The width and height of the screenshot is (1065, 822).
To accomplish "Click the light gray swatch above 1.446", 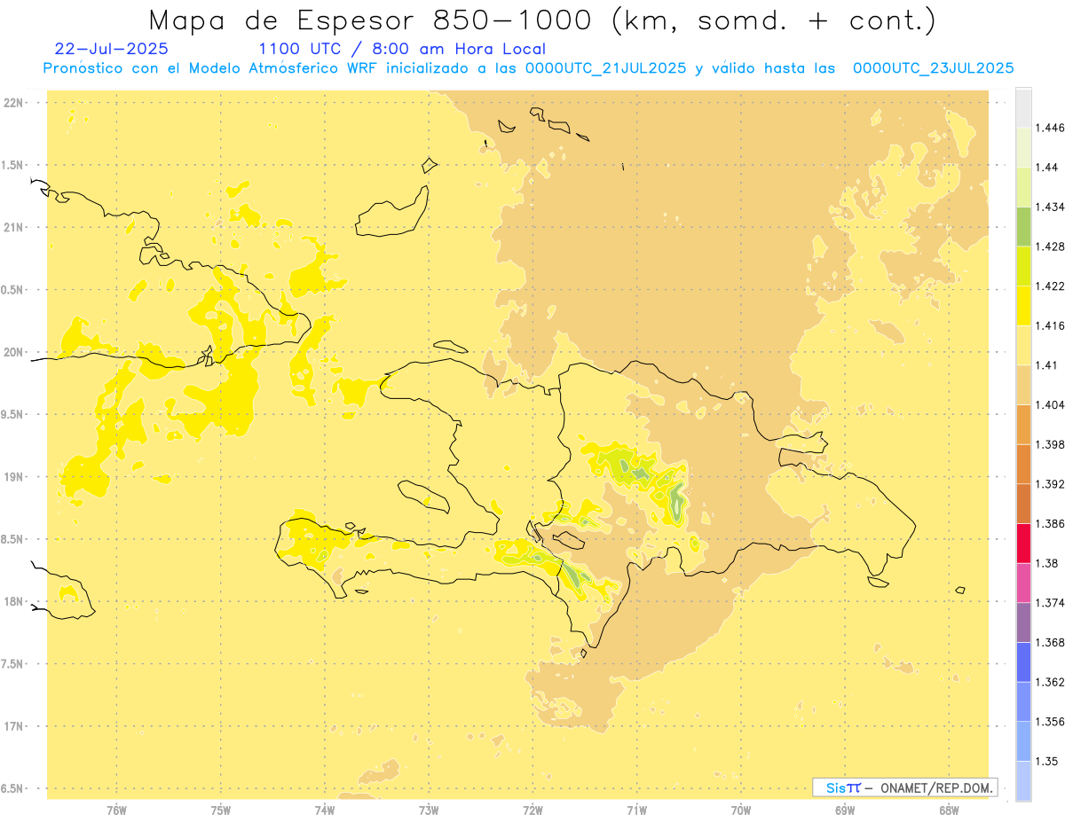I will [x=1024, y=107].
